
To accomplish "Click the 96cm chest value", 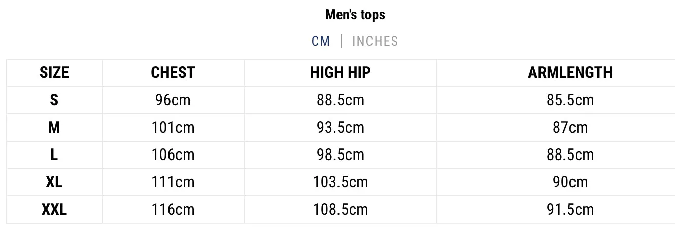I will pyautogui.click(x=173, y=100).
